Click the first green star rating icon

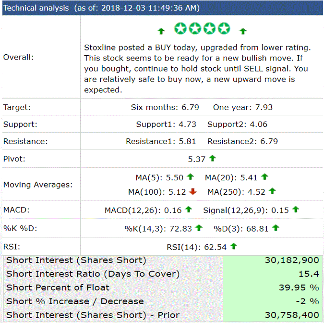tap(180, 28)
